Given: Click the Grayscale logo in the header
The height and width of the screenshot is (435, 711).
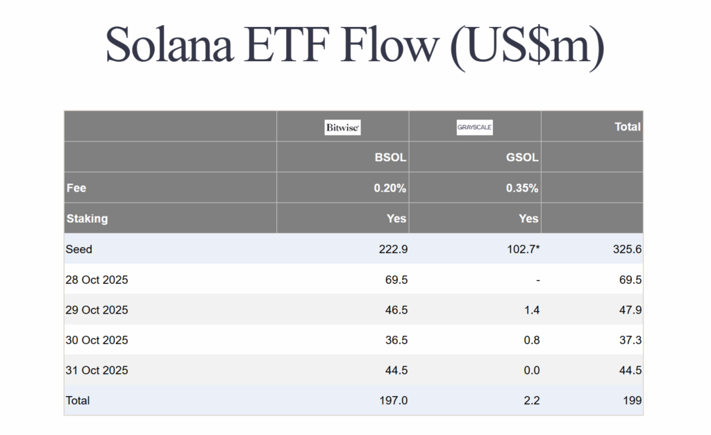Looking at the screenshot, I should [x=475, y=127].
